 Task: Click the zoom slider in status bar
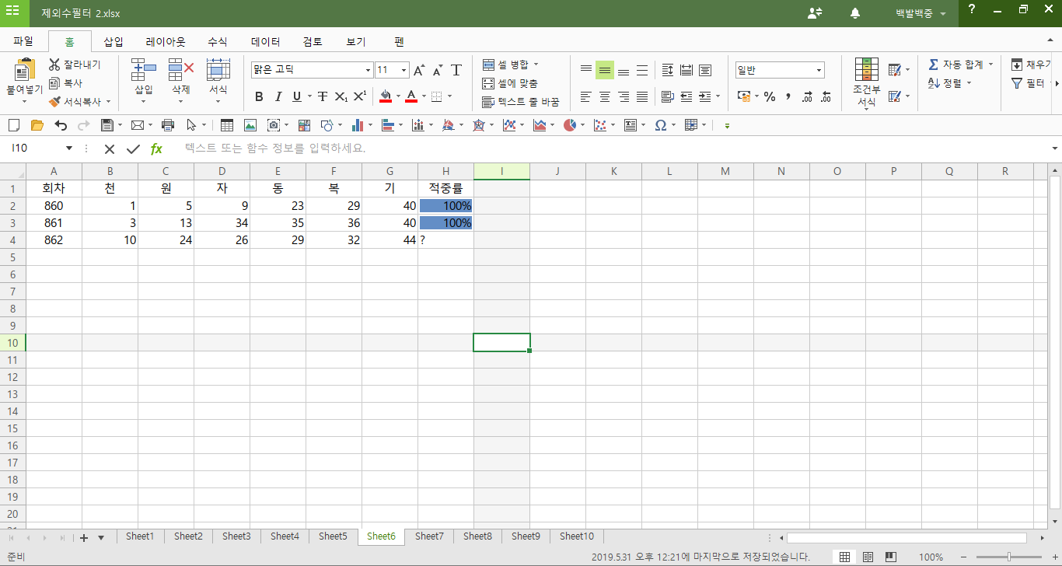[1009, 557]
